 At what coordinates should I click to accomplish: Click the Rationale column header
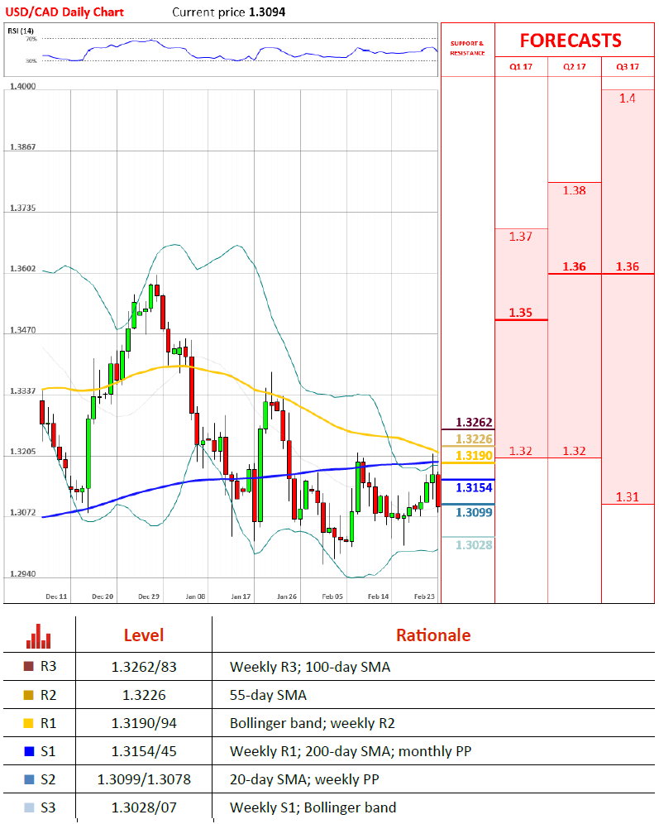coord(433,635)
